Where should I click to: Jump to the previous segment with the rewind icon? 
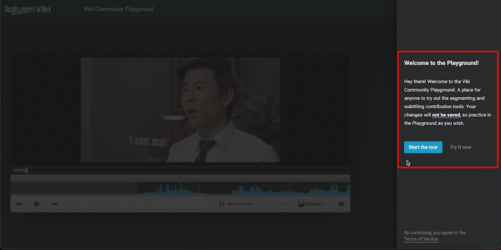(x=19, y=204)
